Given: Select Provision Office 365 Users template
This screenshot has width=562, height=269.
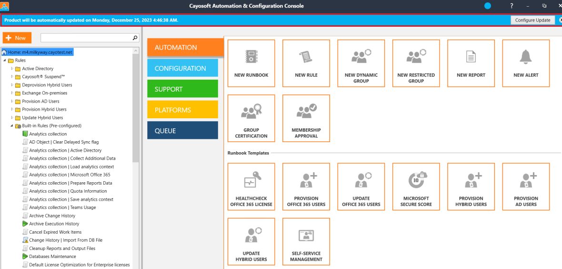Looking at the screenshot, I should tap(306, 186).
